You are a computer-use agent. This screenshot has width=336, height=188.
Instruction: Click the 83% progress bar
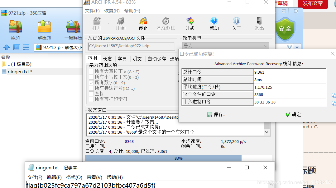(x=179, y=158)
